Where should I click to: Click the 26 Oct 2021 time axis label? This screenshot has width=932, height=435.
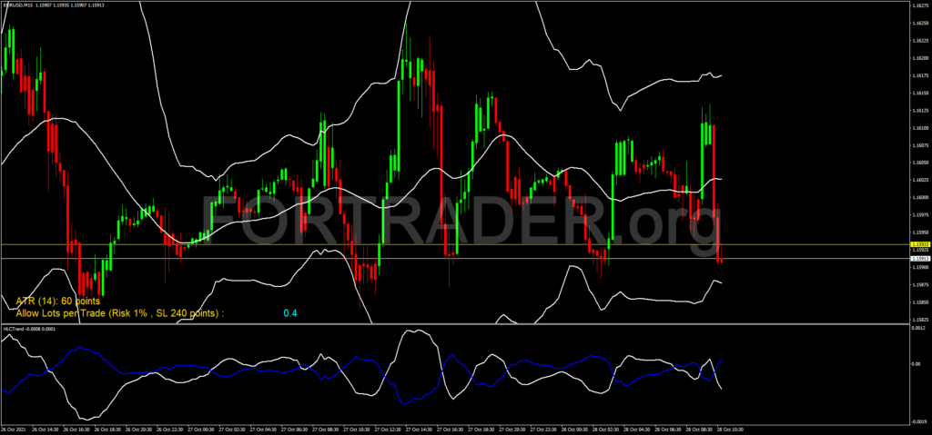[13, 429]
